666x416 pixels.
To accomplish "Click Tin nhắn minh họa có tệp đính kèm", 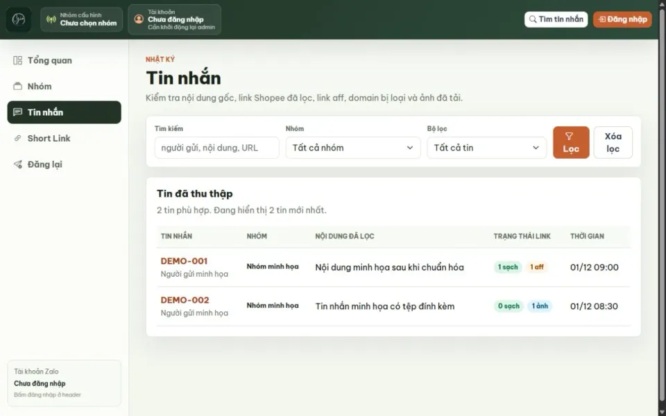I will (385, 306).
